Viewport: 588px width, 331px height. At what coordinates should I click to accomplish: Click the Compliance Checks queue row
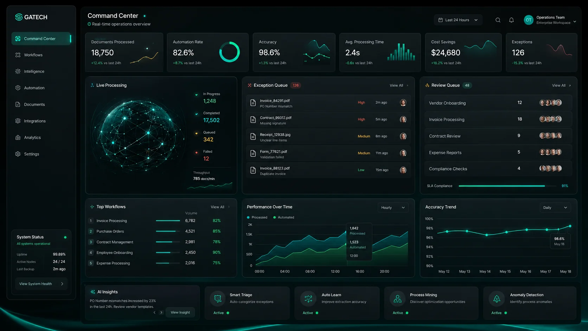[498, 169]
